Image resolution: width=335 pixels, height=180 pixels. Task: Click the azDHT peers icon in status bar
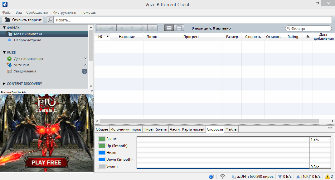[234, 177]
